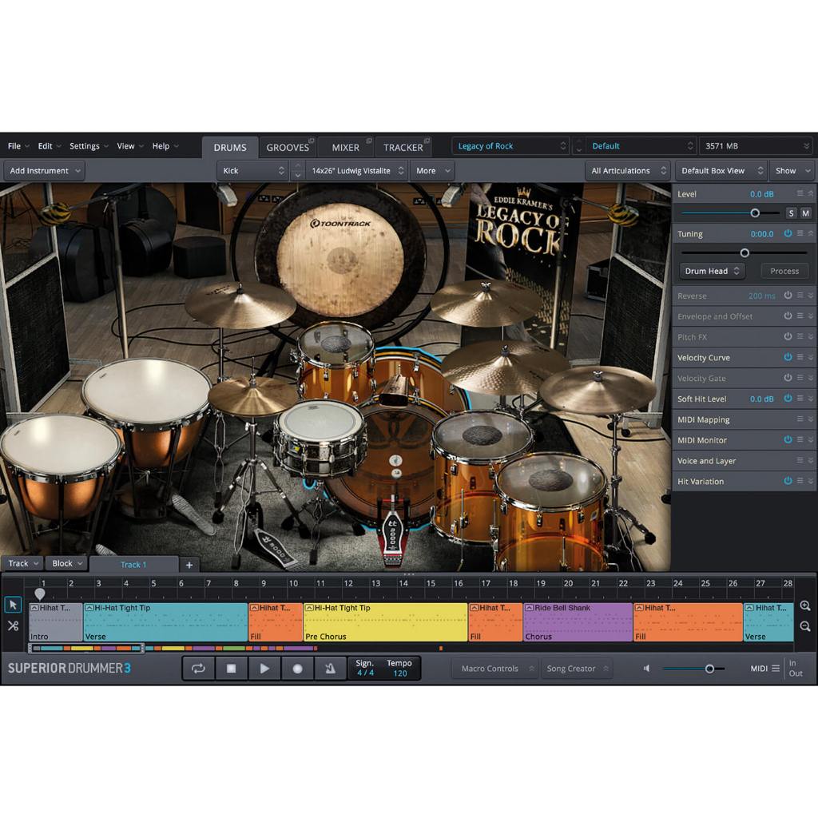Click the zoom-in magnifier beside the timeline

[806, 606]
